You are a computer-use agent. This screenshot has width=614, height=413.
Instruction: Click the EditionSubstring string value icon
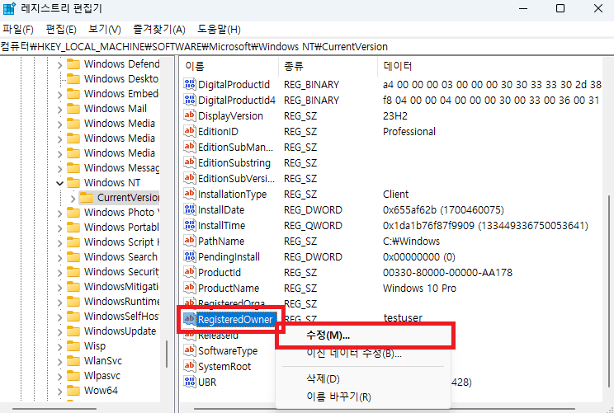point(190,162)
